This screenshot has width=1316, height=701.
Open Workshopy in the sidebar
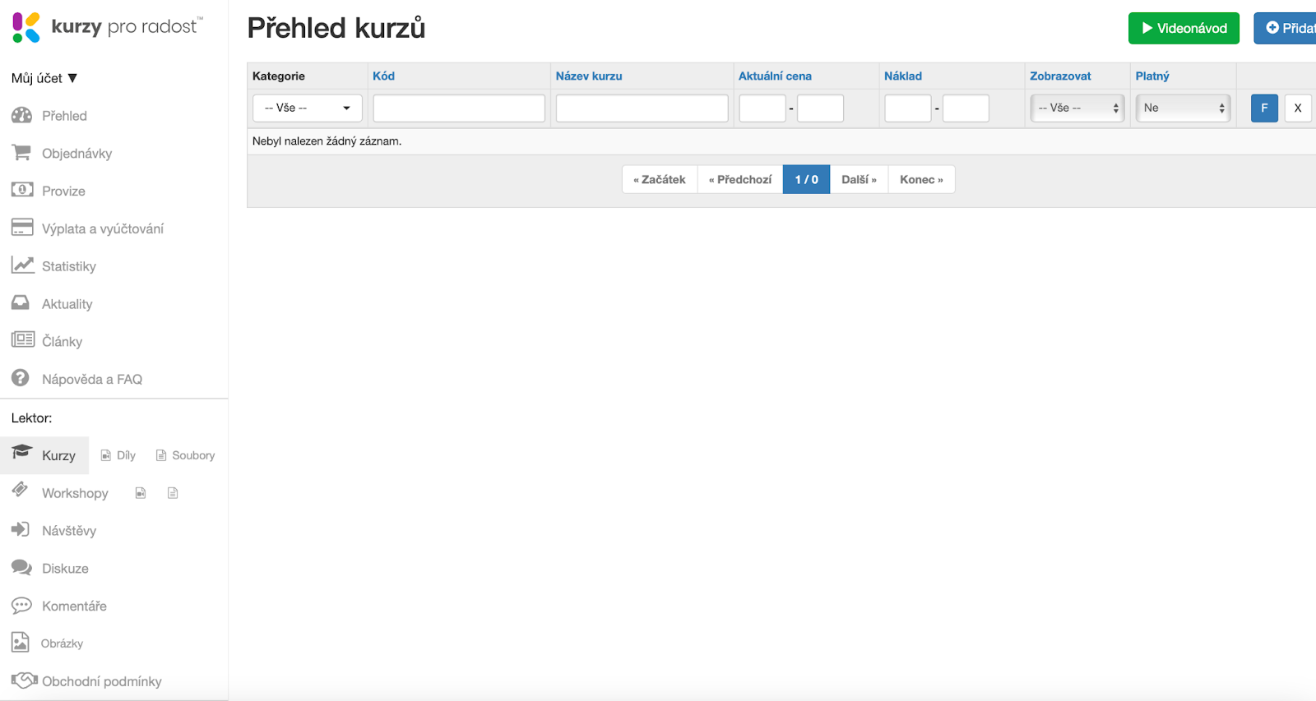[x=75, y=493]
